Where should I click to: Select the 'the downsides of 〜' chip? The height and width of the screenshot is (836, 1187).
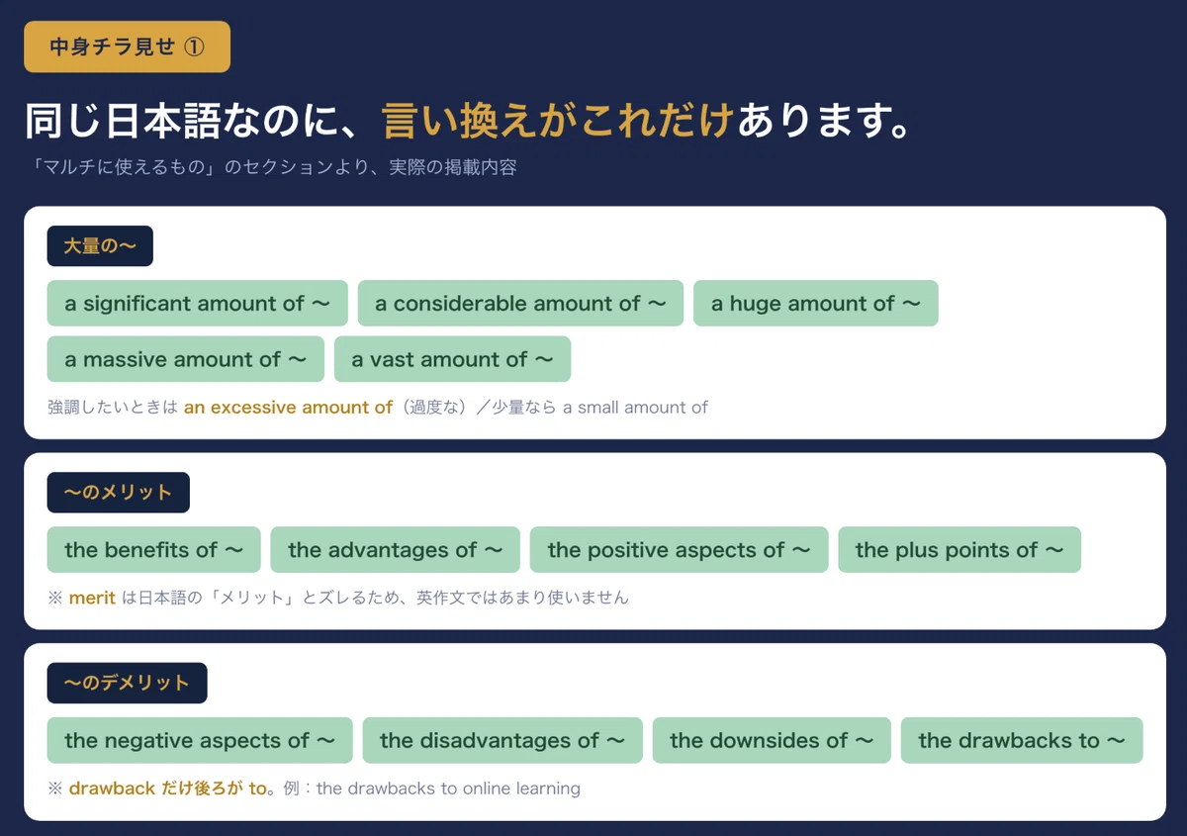click(x=772, y=741)
